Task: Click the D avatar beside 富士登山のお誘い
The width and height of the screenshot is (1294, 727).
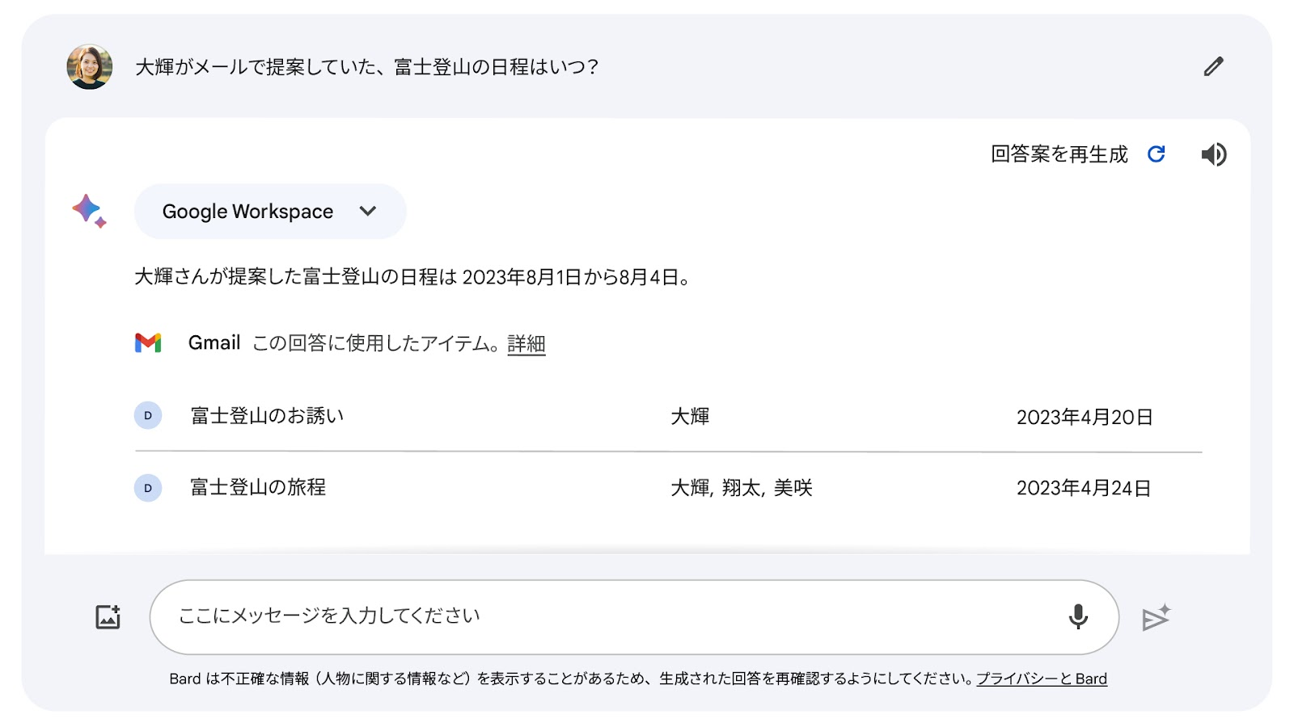Action: click(148, 415)
